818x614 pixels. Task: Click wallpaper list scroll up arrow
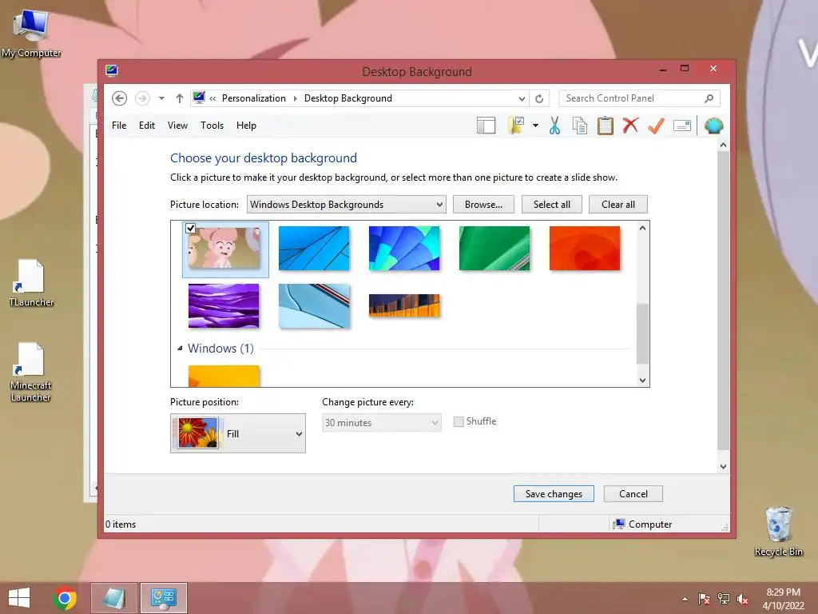click(643, 228)
